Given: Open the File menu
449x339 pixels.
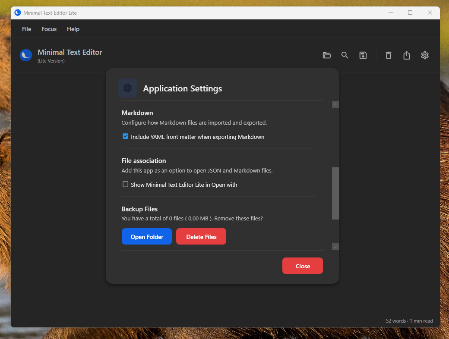Looking at the screenshot, I should tap(27, 29).
